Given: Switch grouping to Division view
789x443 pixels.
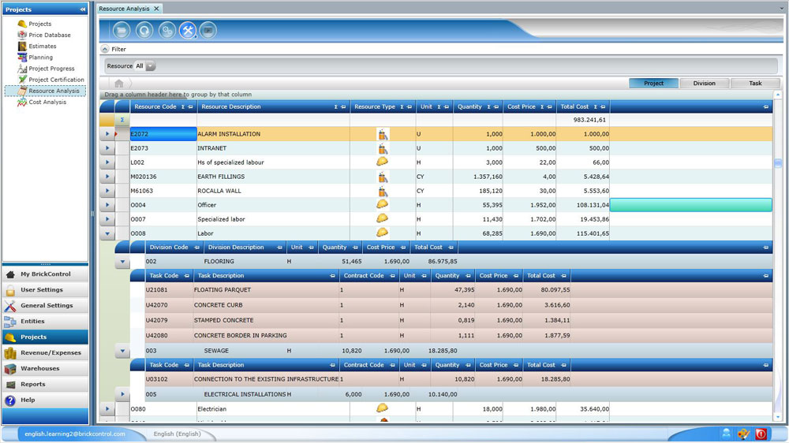Looking at the screenshot, I should [704, 84].
